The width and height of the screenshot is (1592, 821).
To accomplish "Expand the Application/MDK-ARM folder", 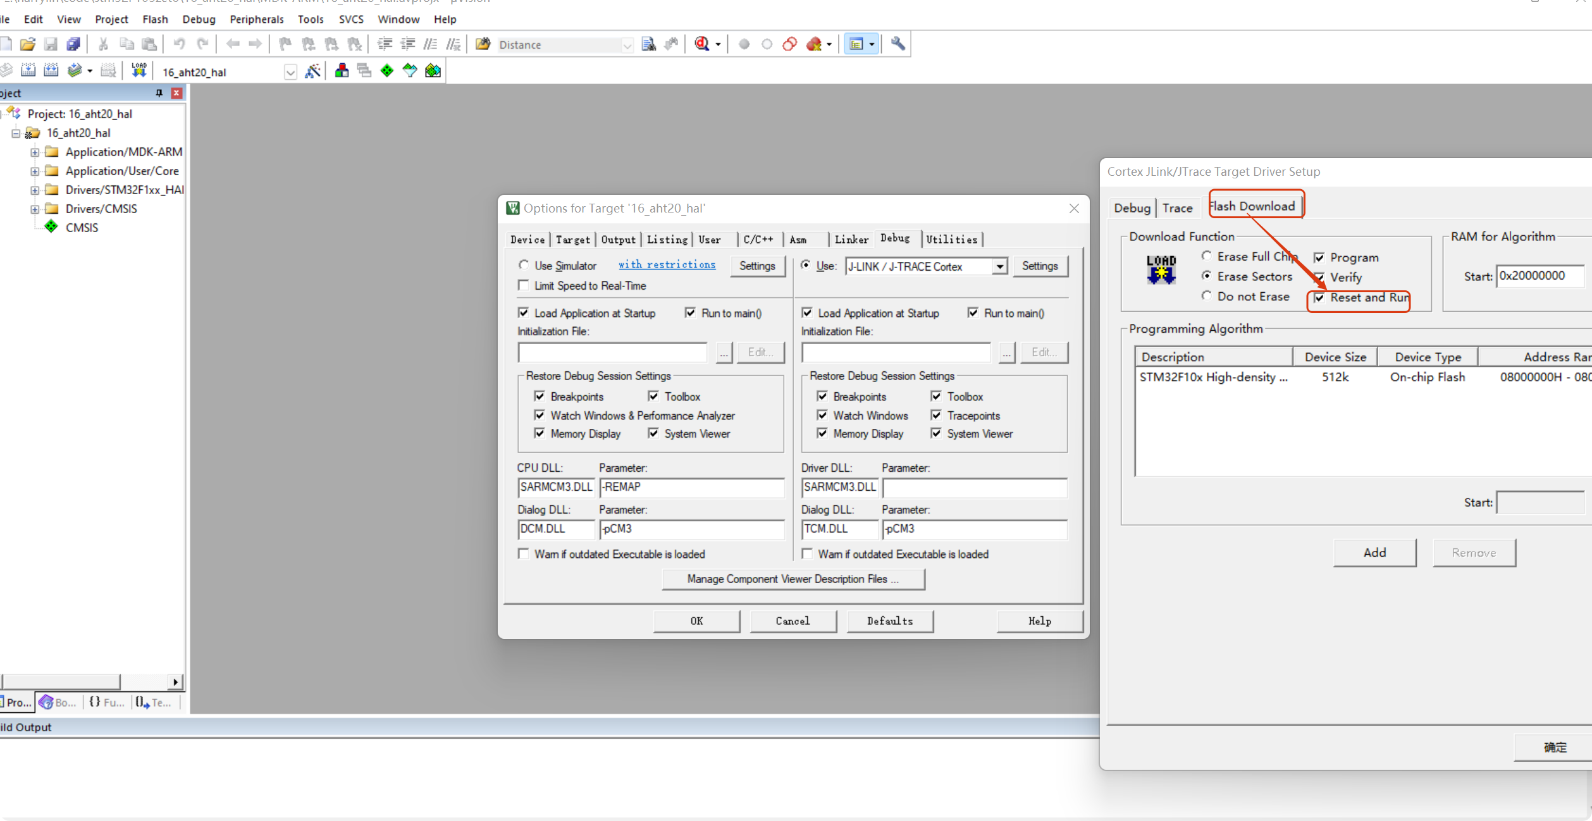I will pos(35,152).
